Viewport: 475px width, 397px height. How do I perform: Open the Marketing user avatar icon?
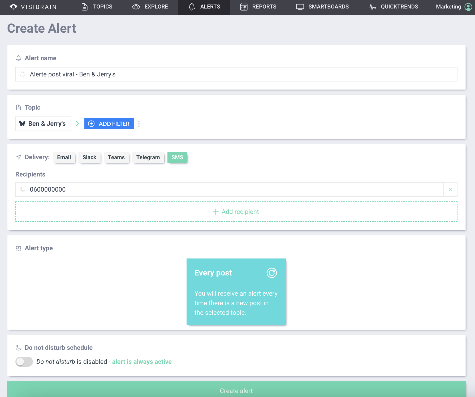click(468, 7)
